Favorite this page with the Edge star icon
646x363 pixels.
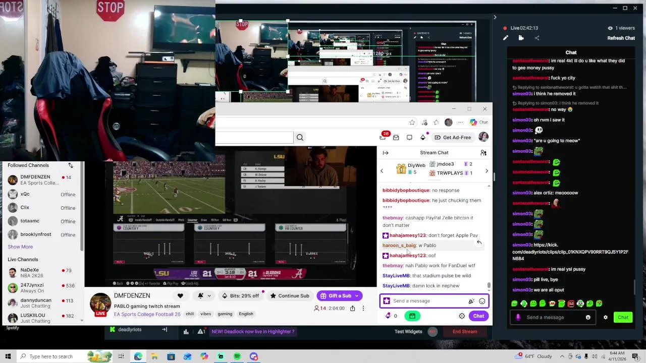[412, 122]
